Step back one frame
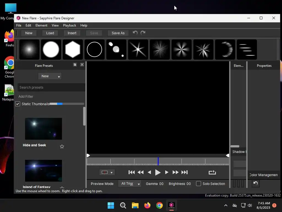 click(149, 172)
